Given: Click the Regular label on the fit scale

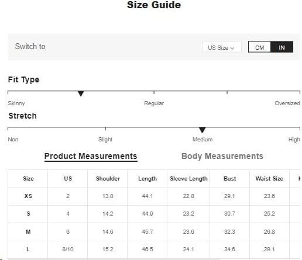Looking at the screenshot, I should coord(154,103).
